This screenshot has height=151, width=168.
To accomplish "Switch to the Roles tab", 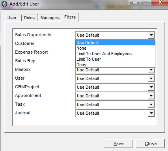I will click(30, 18).
